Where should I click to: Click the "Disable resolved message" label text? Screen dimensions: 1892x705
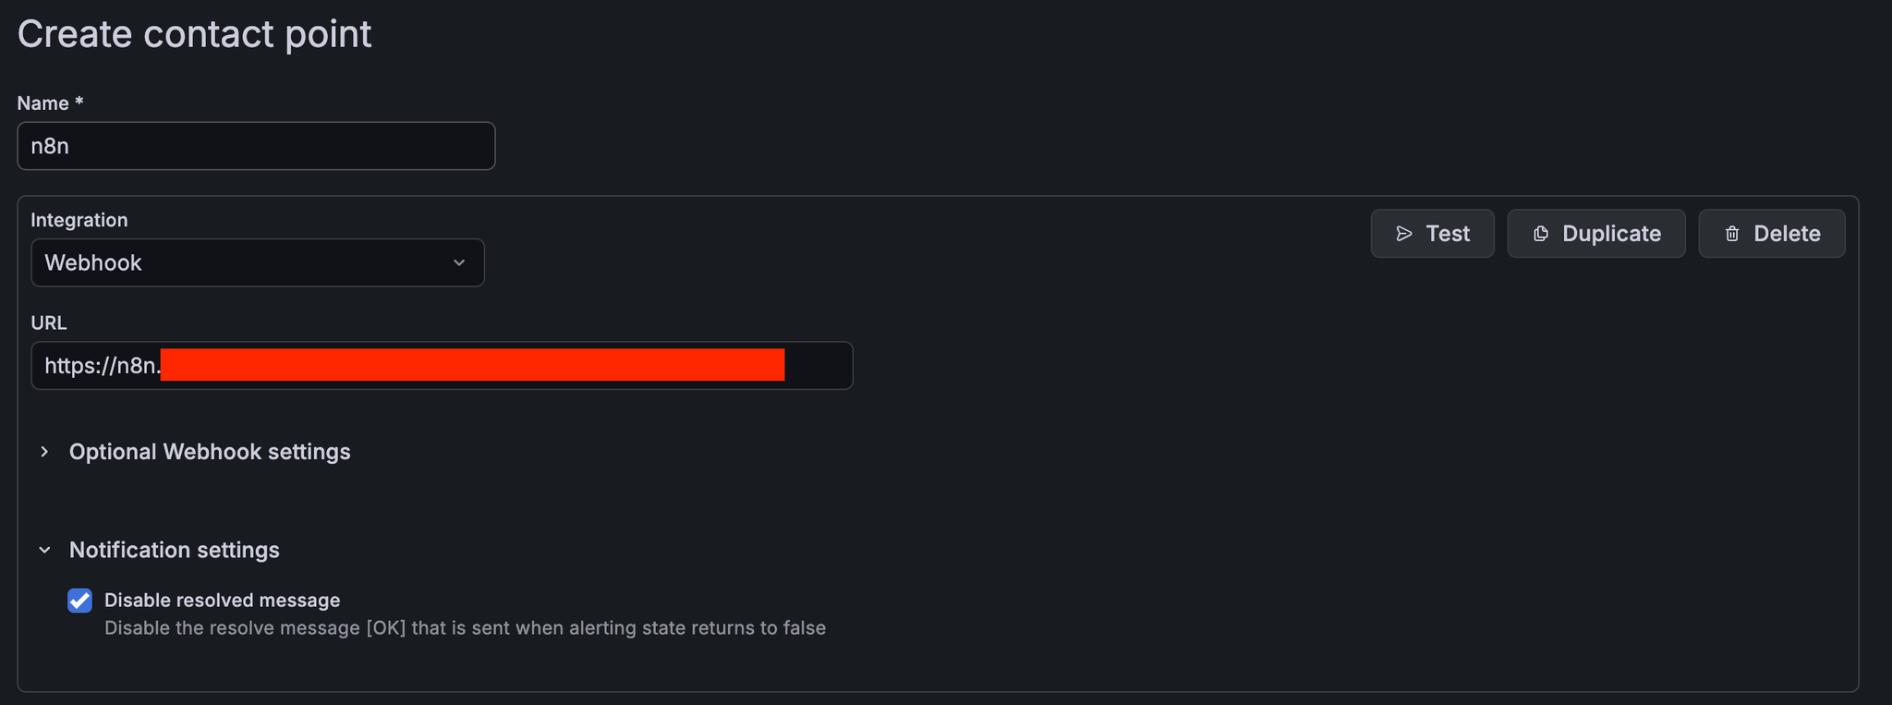click(222, 601)
